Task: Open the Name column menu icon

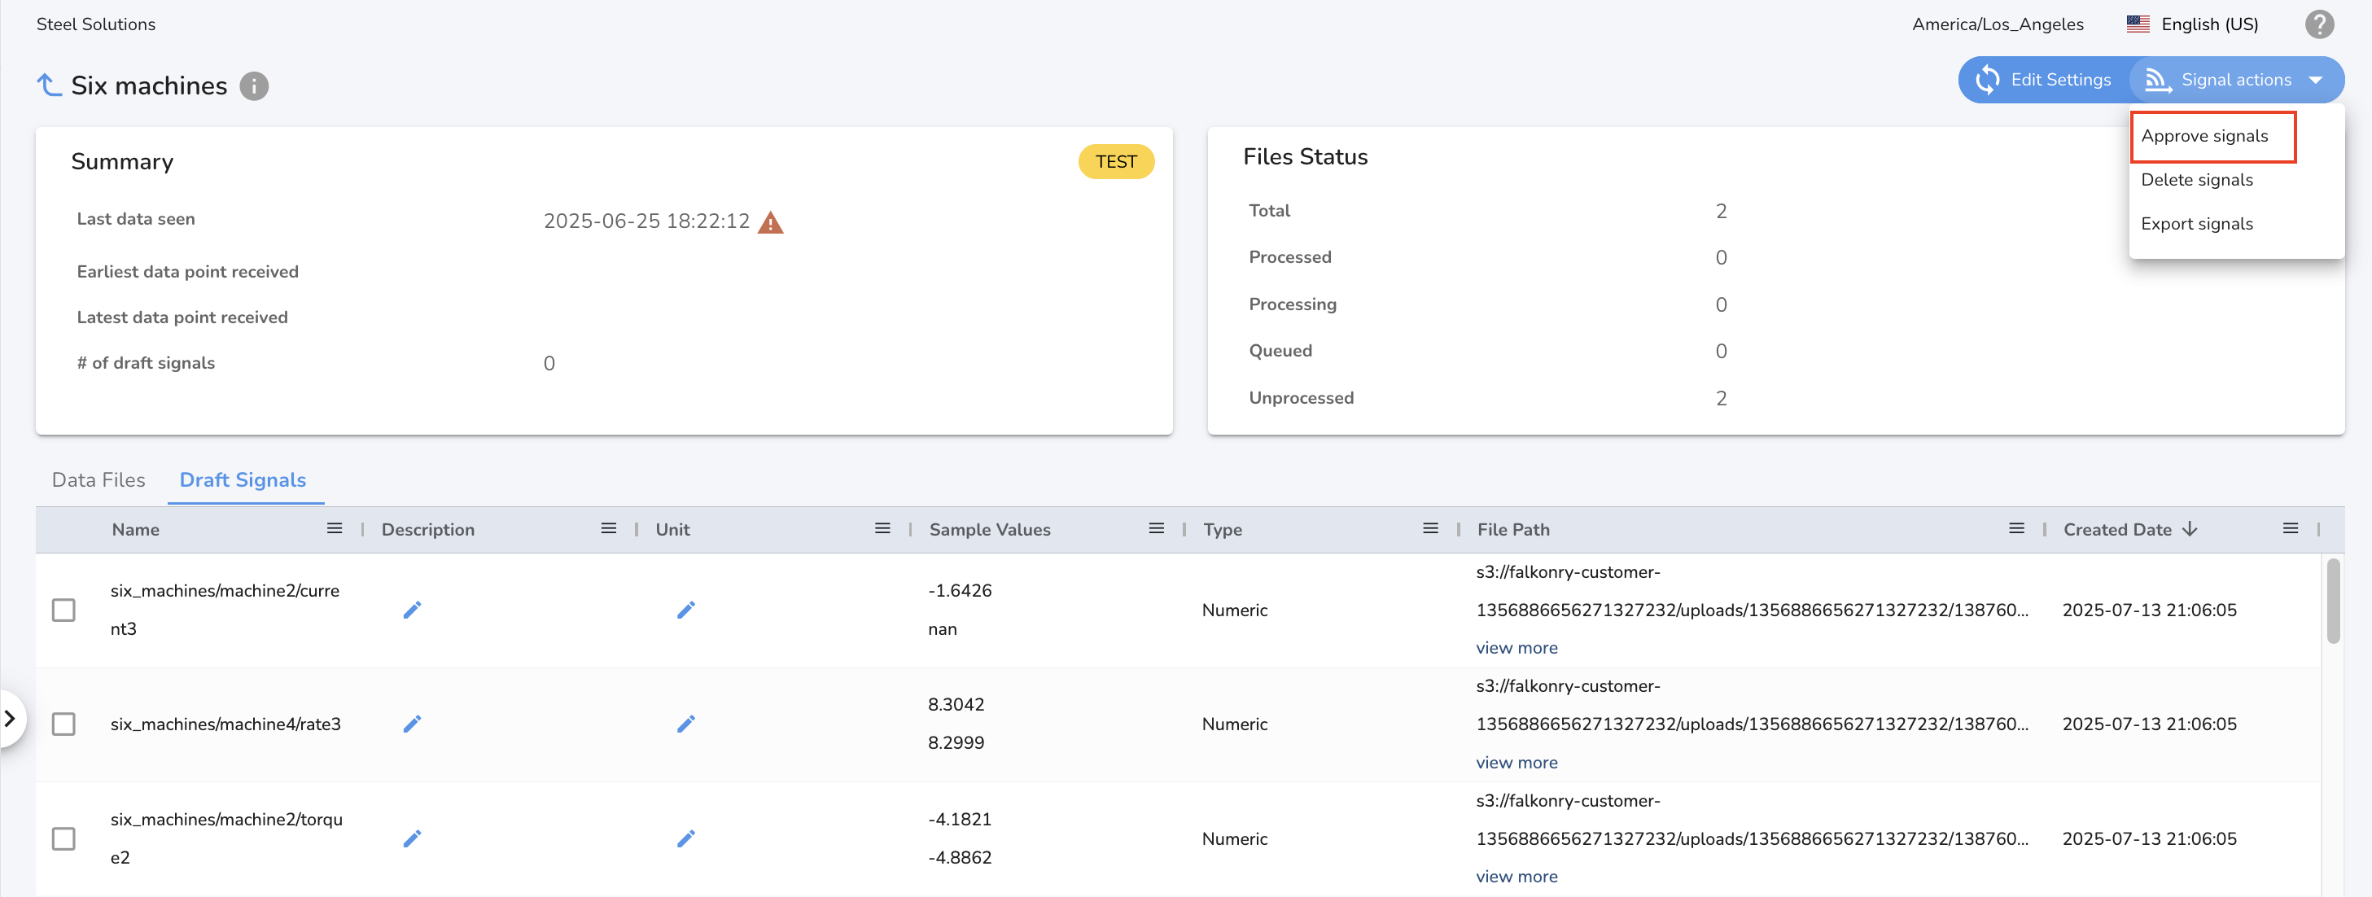Action: pos(335,528)
